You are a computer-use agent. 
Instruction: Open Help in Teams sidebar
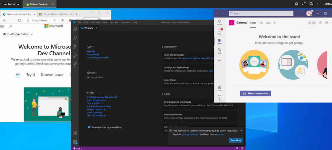[x=220, y=98]
